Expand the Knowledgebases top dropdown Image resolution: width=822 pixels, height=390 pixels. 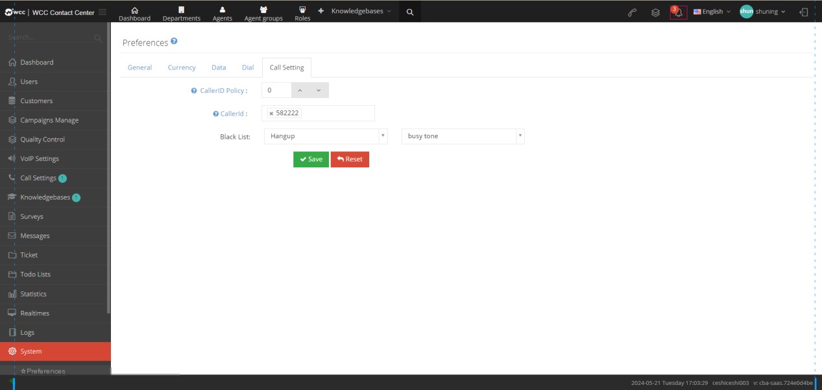[361, 11]
